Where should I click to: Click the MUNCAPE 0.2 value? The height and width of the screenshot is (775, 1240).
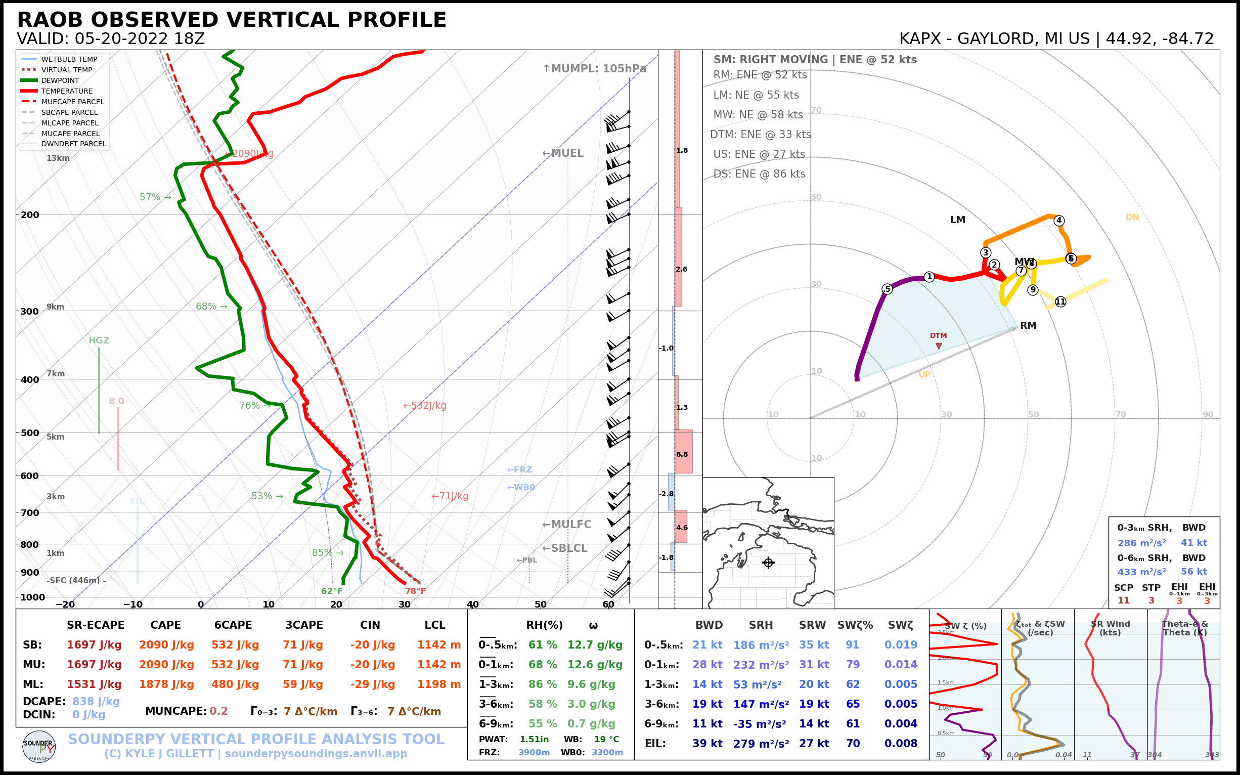(218, 711)
